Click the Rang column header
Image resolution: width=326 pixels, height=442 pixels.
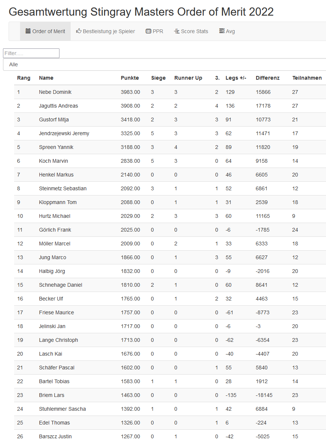tap(24, 78)
